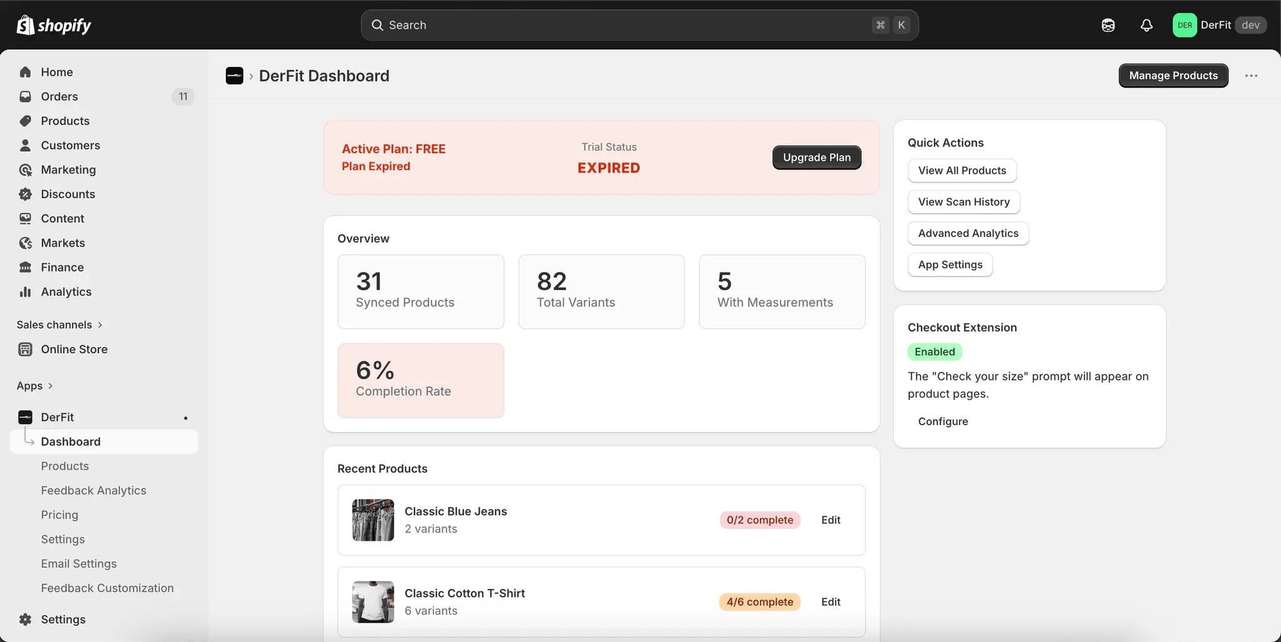Open the more actions ellipsis menu
Viewport: 1281px width, 642px height.
(1251, 76)
